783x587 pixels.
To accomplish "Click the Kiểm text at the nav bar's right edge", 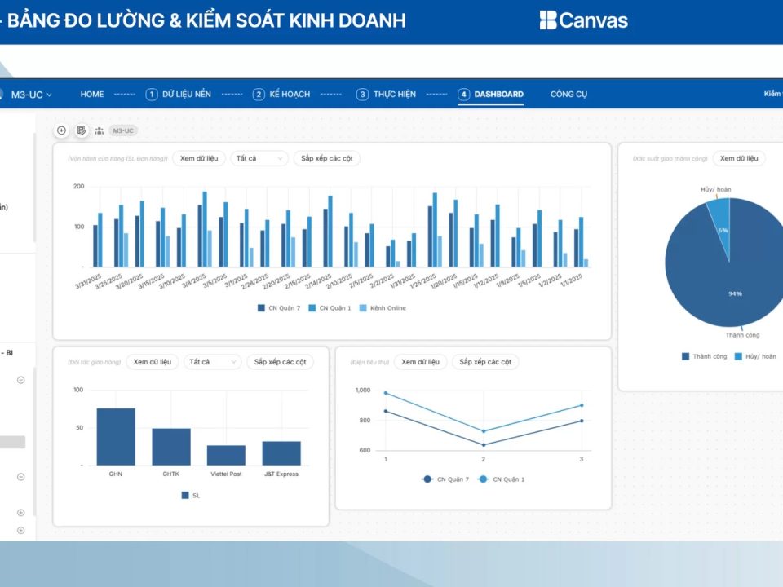I will pyautogui.click(x=772, y=94).
